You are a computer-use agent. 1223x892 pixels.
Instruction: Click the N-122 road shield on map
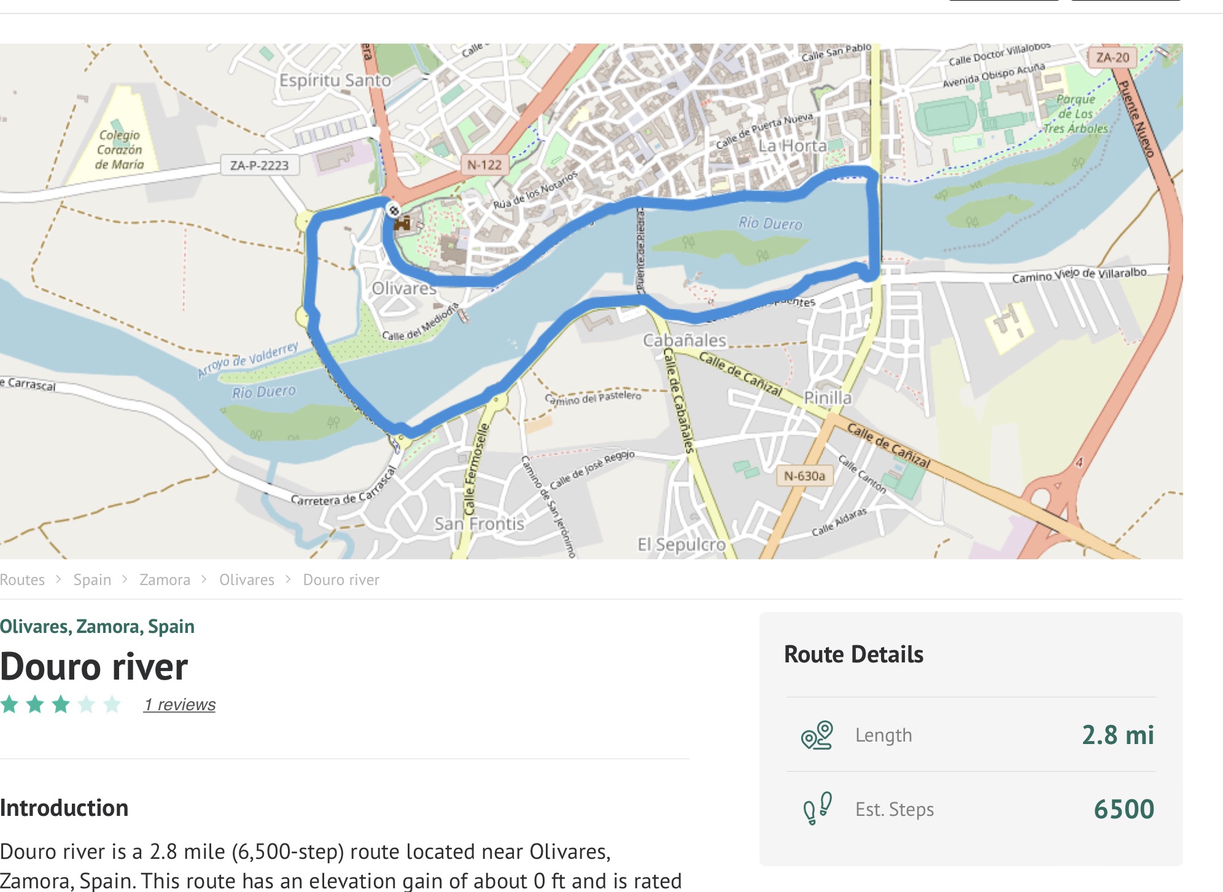(484, 165)
